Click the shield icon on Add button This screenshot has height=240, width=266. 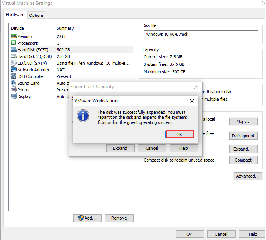[81, 218]
